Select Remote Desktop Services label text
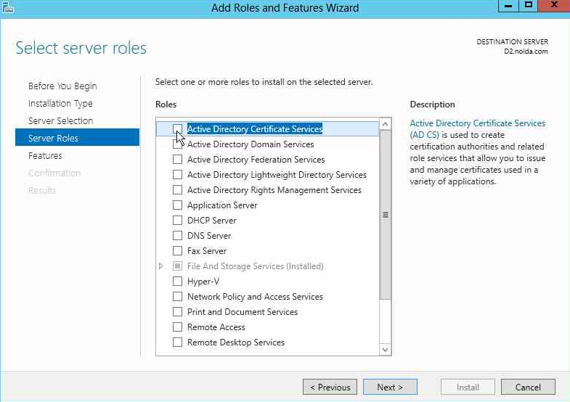The width and height of the screenshot is (570, 402). [x=235, y=342]
